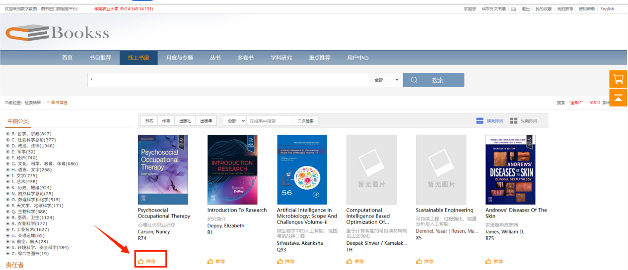
Task: Expand the T. 工业技术 category node
Action: [x=7, y=230]
